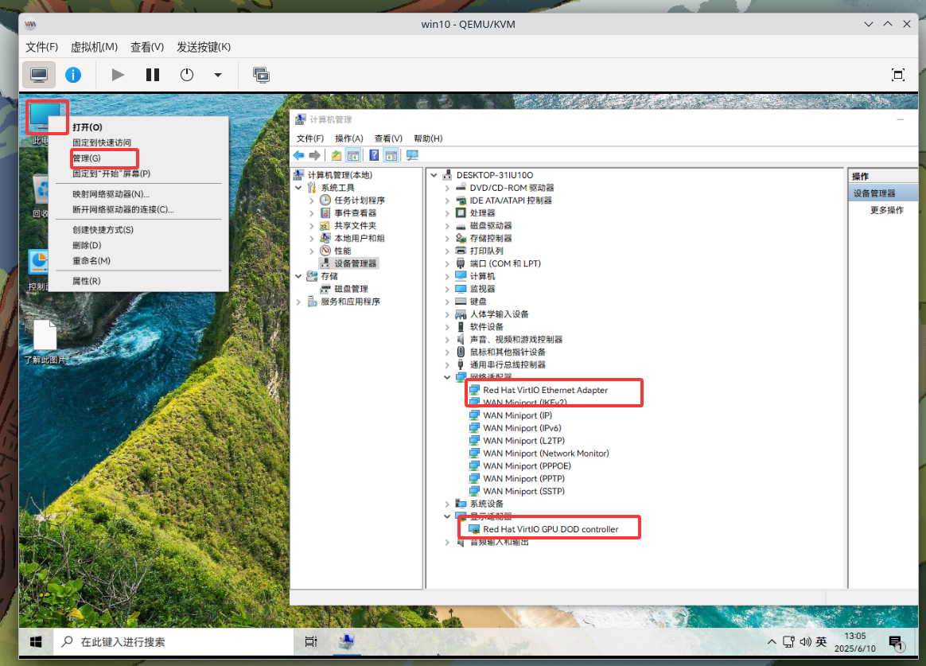Expand the 本地用户和组 node
The height and width of the screenshot is (666, 926).
click(312, 239)
